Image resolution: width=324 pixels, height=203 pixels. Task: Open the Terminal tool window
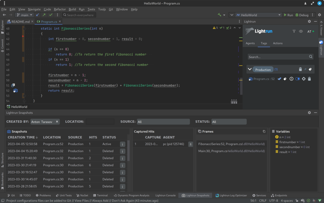(101, 195)
